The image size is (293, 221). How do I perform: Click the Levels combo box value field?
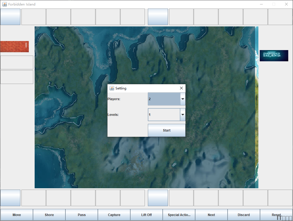point(164,114)
